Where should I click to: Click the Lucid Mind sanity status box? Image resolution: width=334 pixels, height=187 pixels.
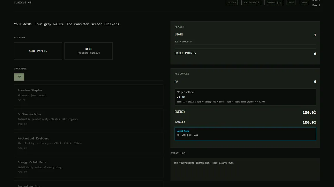[245, 134]
